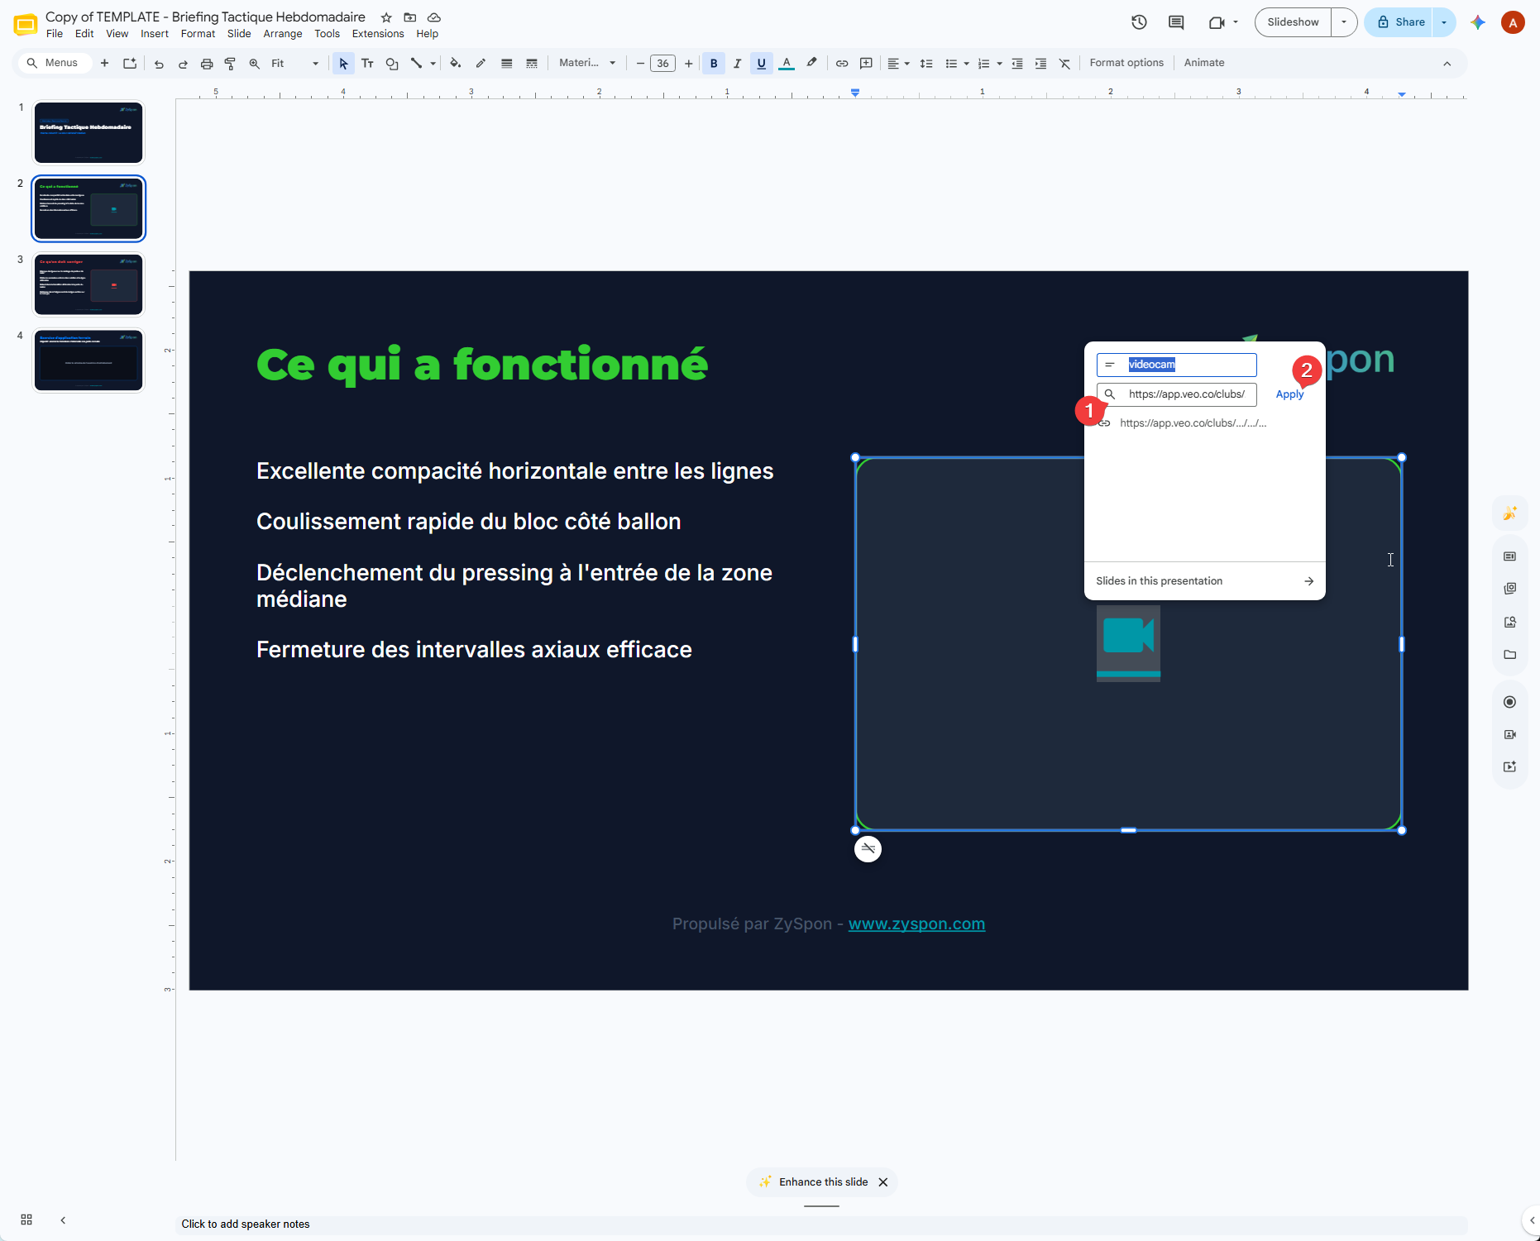Activate the Select arrow tool
This screenshot has width=1540, height=1241.
coord(343,64)
